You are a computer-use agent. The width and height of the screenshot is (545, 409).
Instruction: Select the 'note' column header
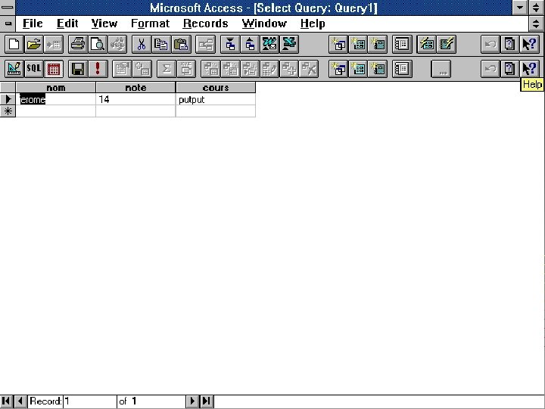(x=136, y=88)
